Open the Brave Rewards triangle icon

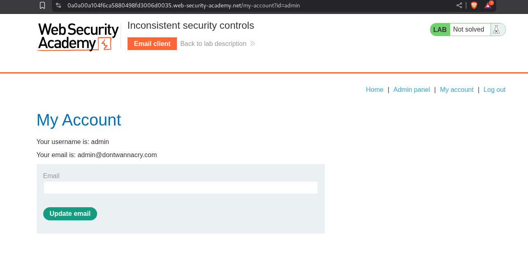[x=488, y=5]
